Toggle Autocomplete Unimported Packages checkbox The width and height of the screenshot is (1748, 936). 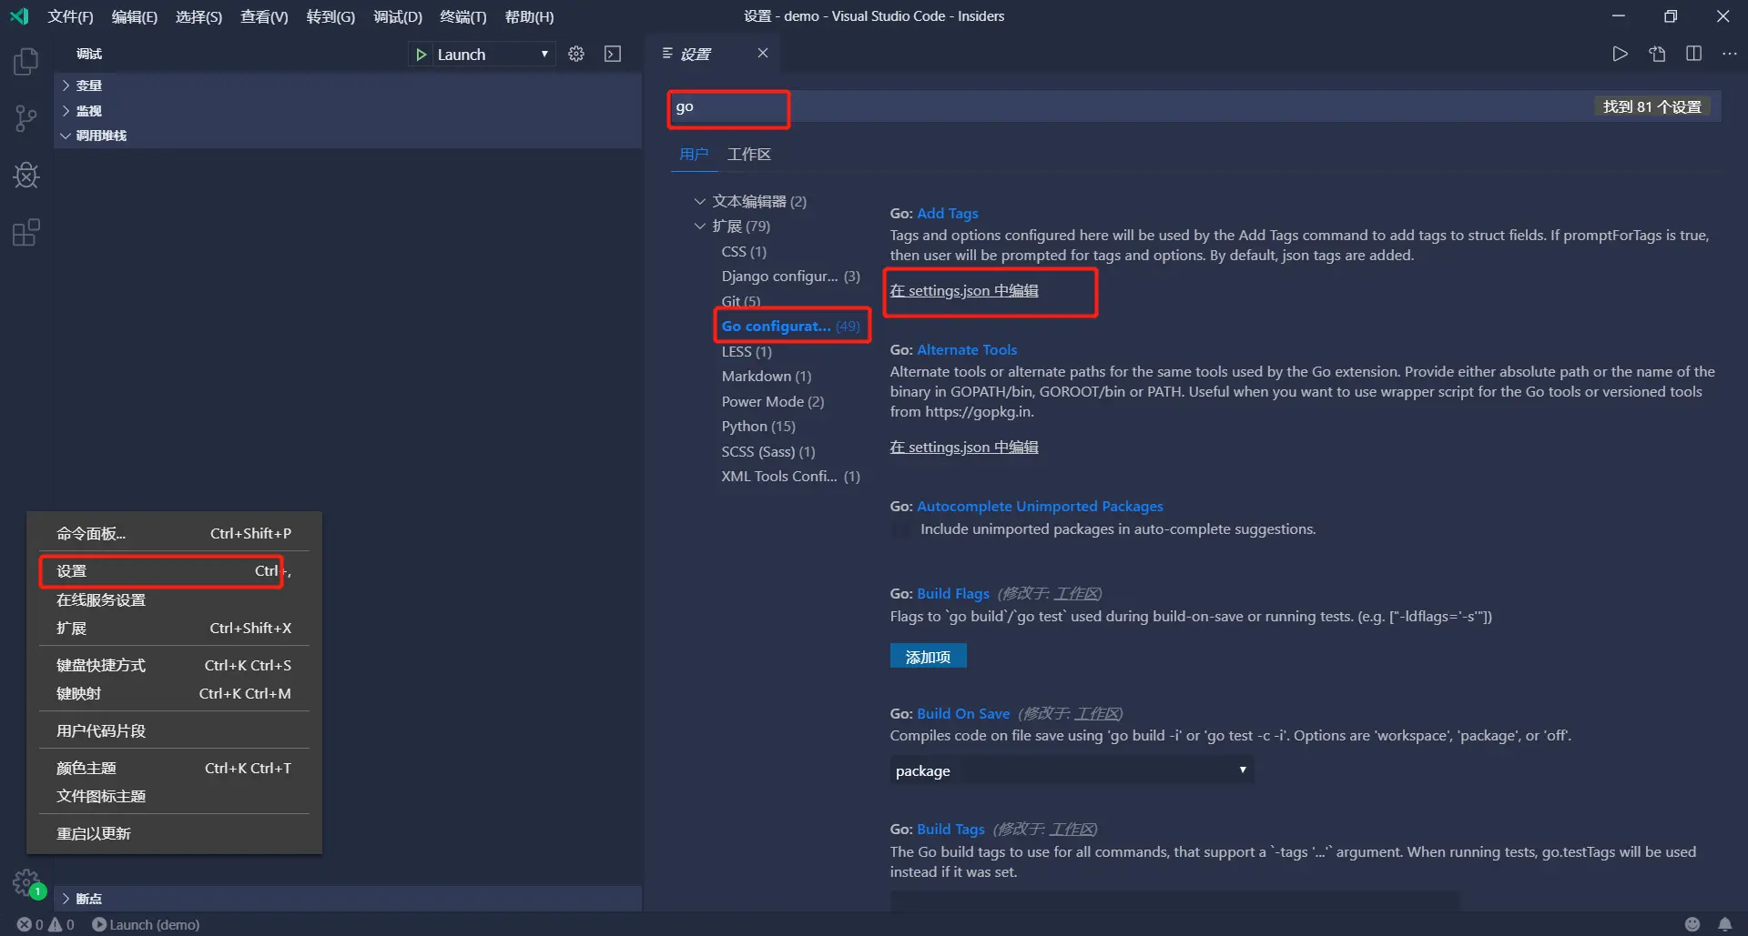pyautogui.click(x=900, y=529)
